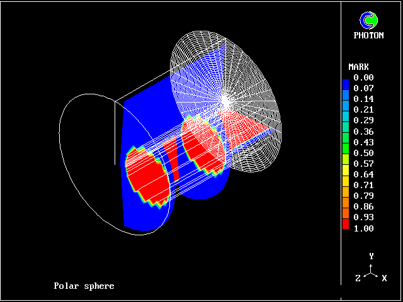This screenshot has height=302, width=403.
Task: Pick the dark blue swatch at legend top
Action: (x=345, y=83)
